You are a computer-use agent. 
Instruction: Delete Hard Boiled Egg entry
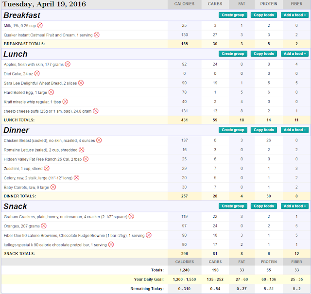coord(51,92)
